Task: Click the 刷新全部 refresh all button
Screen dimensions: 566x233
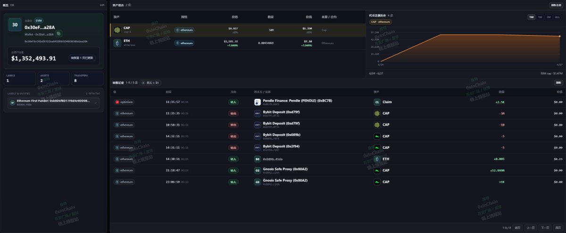Action: pyautogui.click(x=556, y=5)
